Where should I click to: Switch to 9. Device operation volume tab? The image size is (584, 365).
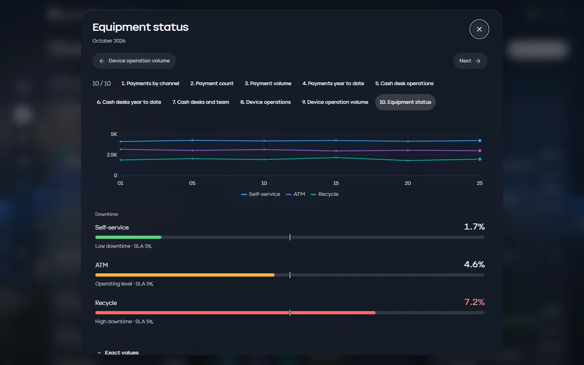click(x=335, y=102)
